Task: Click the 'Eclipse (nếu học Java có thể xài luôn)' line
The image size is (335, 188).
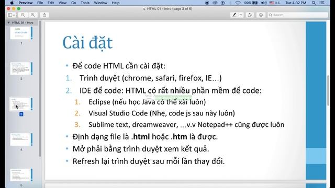Action: 147,102
